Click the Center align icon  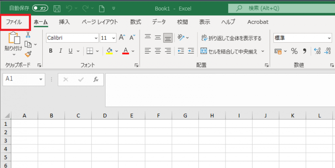[x=157, y=51]
